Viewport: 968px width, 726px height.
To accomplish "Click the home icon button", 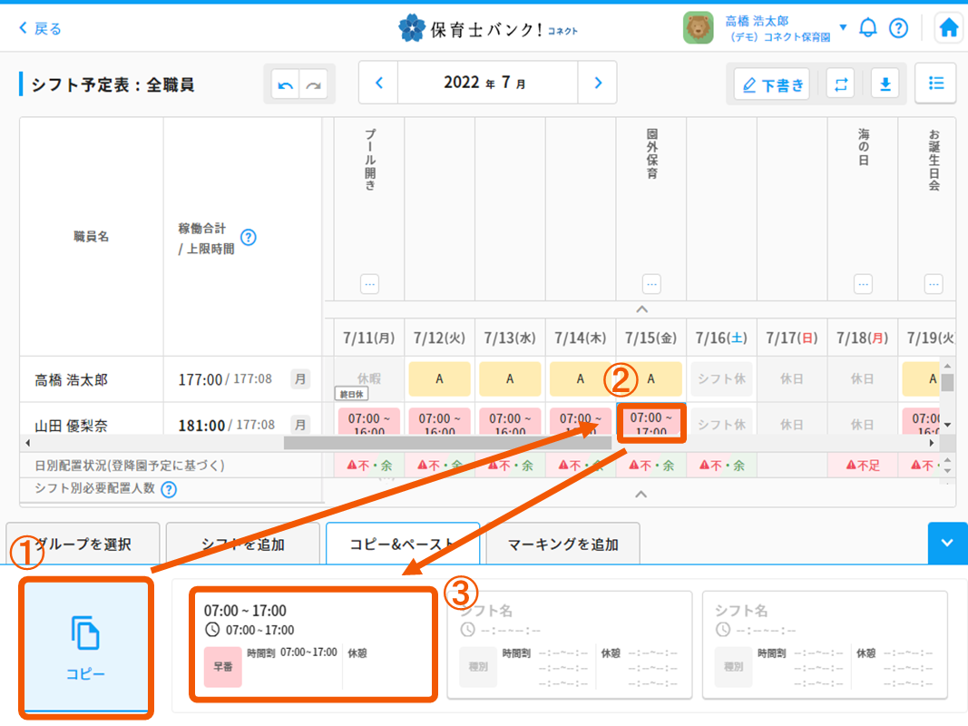I will 949,28.
